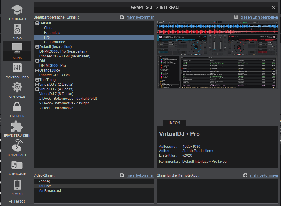Expand VirtualDJ 7 (2 Decks) group
281x206 pixels.
[x=37, y=84]
